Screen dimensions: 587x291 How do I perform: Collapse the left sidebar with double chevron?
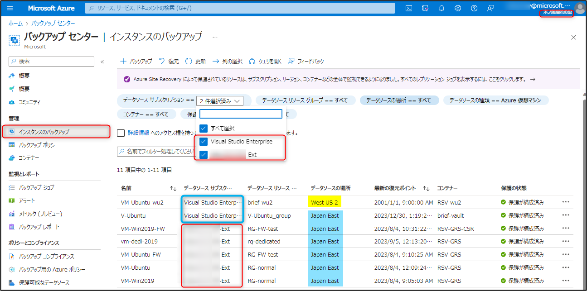pyautogui.click(x=102, y=62)
